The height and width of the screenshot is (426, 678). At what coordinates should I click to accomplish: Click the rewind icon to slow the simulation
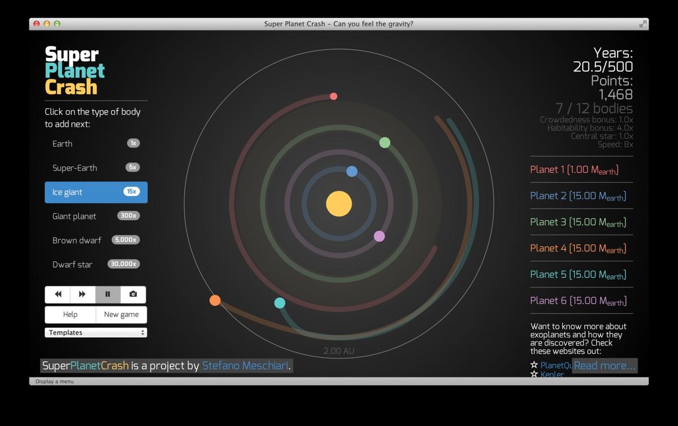[x=58, y=294]
